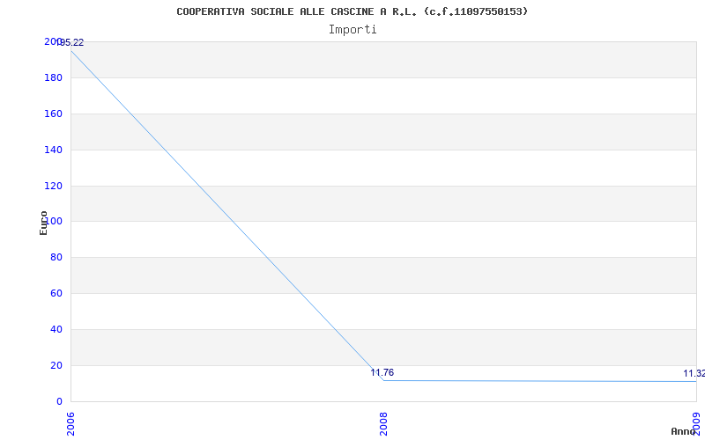Click the 120 y-axis tick label

[53, 186]
